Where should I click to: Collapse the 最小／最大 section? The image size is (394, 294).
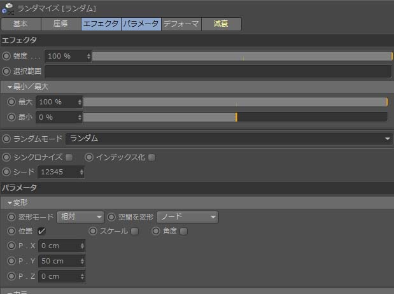click(x=10, y=87)
